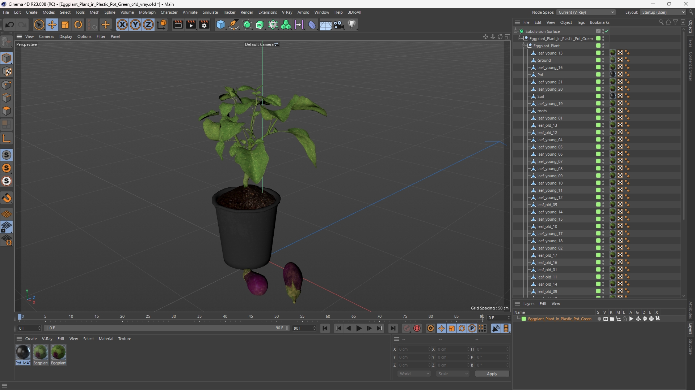Go to start of animation
Image resolution: width=695 pixels, height=390 pixels.
[325, 328]
